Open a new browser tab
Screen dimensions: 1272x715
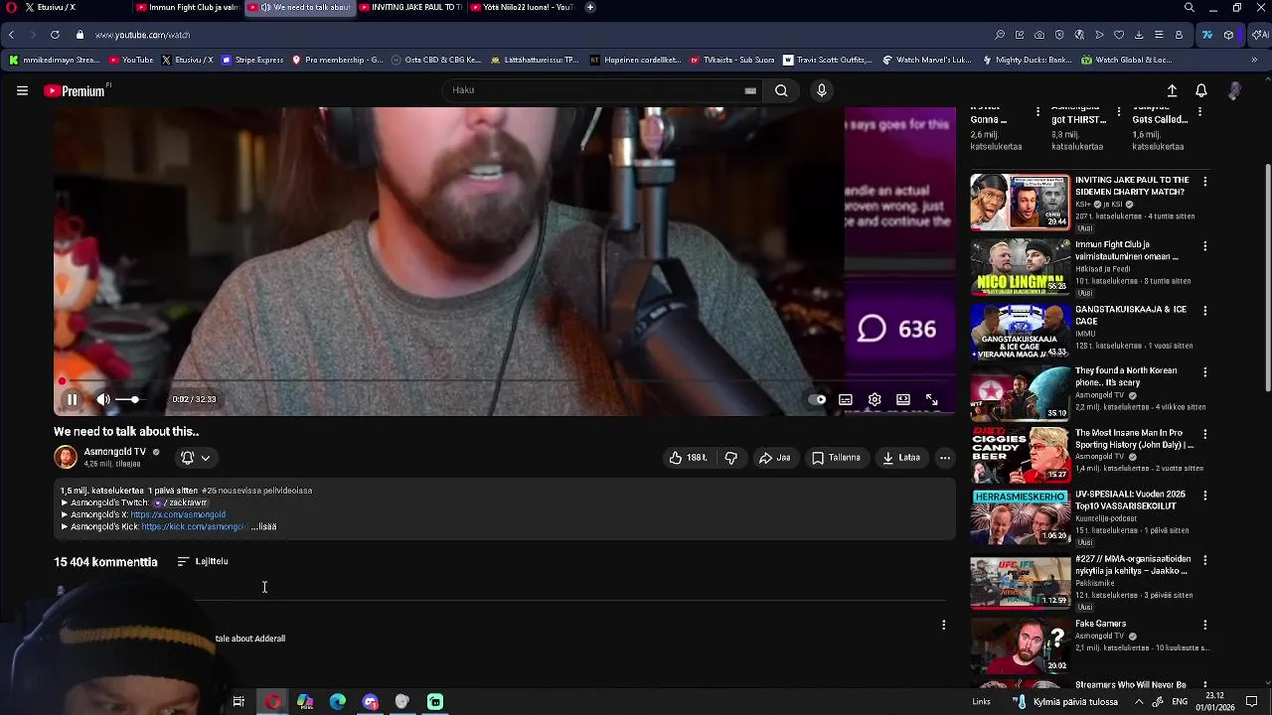(x=590, y=7)
